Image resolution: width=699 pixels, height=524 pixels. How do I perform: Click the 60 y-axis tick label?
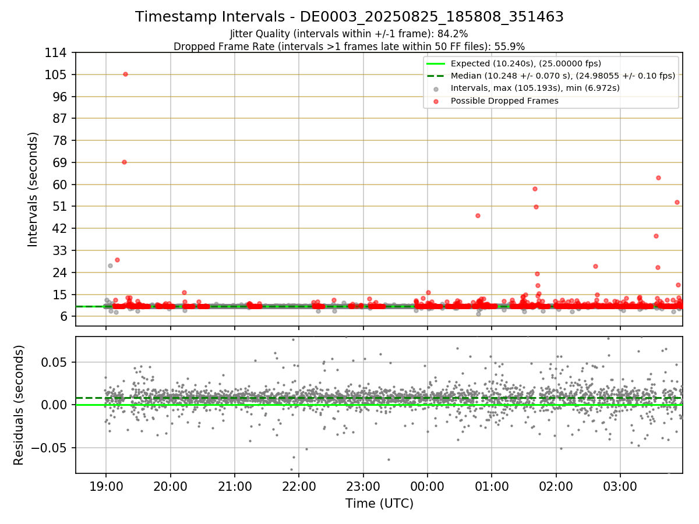click(61, 185)
